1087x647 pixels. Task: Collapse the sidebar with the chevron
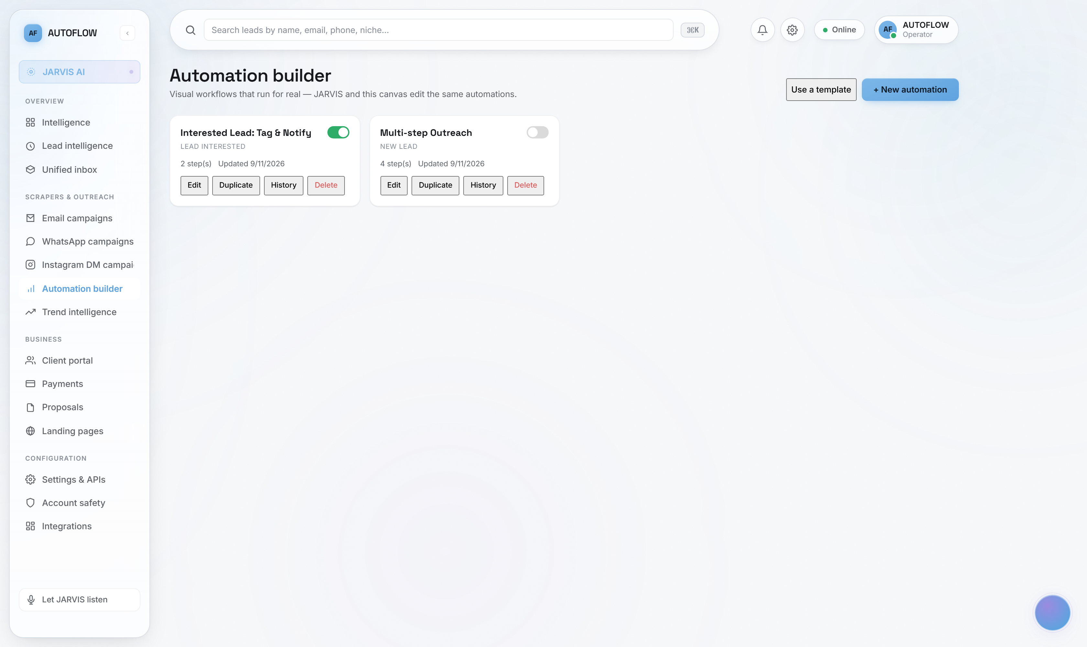tap(127, 33)
